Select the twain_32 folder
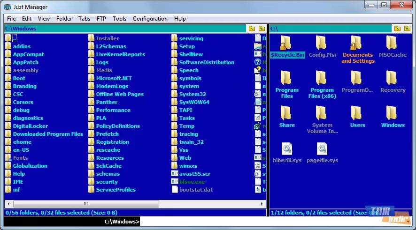Image resolution: width=416 pixels, height=230 pixels. pos(191,142)
